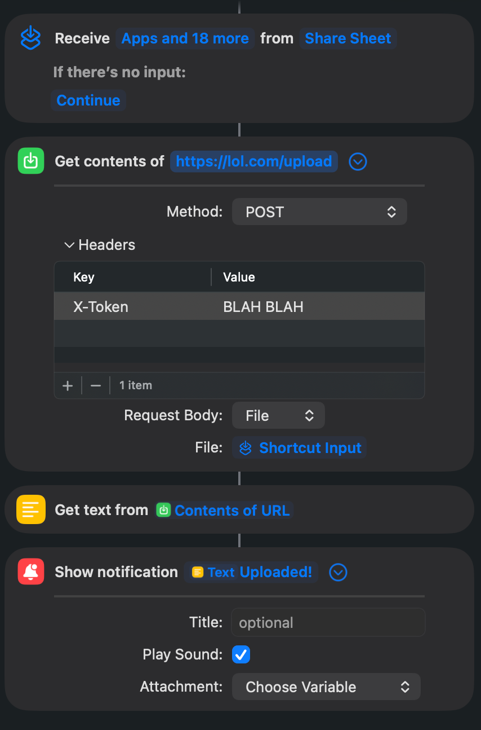
Task: Select the X-Token header row
Action: 239,306
